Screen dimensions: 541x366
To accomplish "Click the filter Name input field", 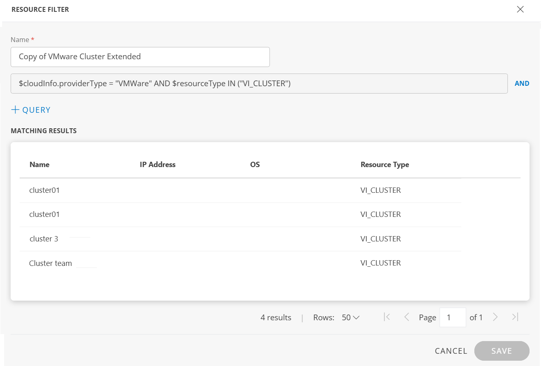I will click(140, 57).
